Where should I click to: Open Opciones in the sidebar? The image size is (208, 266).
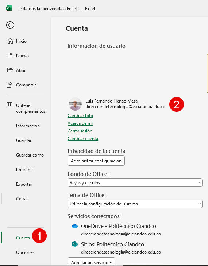pyautogui.click(x=25, y=252)
